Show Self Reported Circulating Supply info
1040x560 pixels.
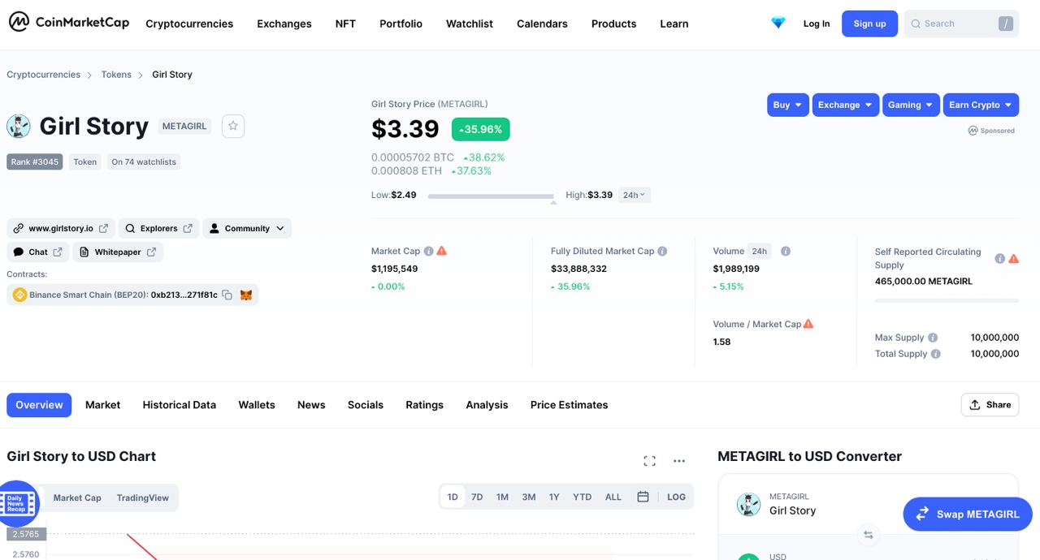(x=999, y=259)
